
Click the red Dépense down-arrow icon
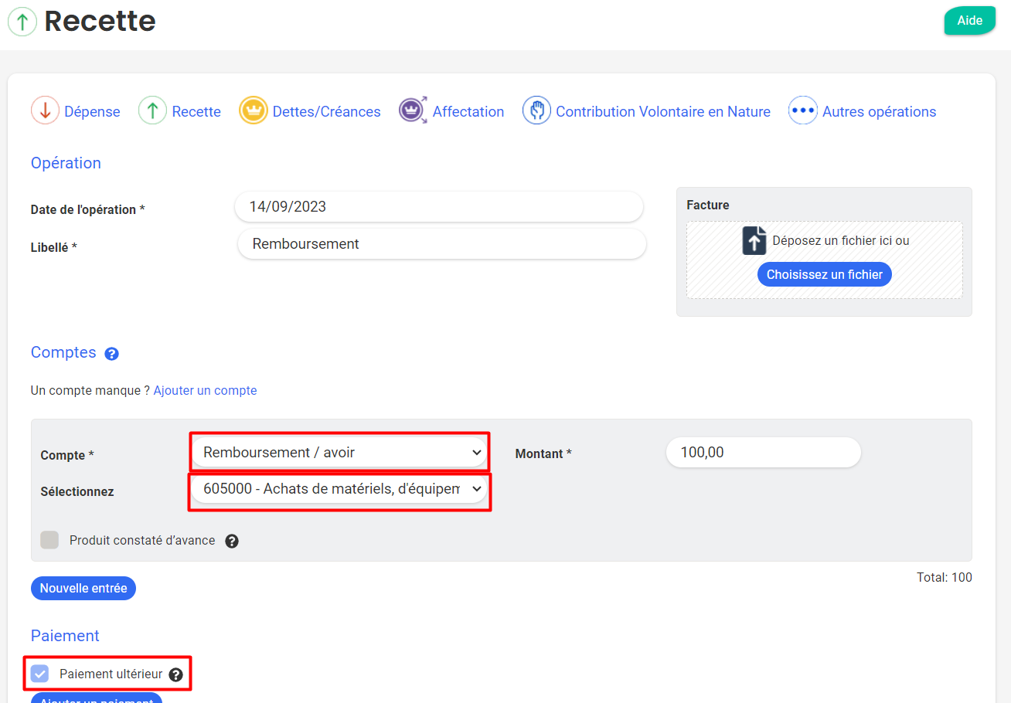point(45,110)
